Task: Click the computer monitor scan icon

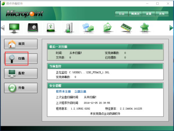Action: 14,28
